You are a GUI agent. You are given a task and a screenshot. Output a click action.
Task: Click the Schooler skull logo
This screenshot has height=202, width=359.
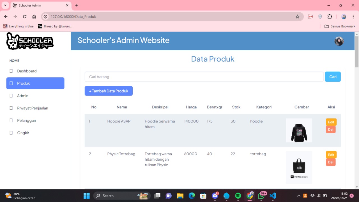click(30, 41)
